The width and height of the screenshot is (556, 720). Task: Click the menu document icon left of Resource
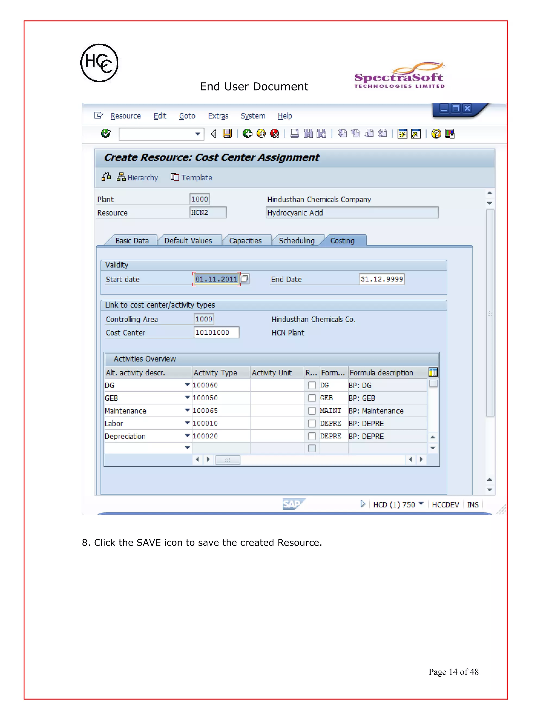[x=99, y=115]
